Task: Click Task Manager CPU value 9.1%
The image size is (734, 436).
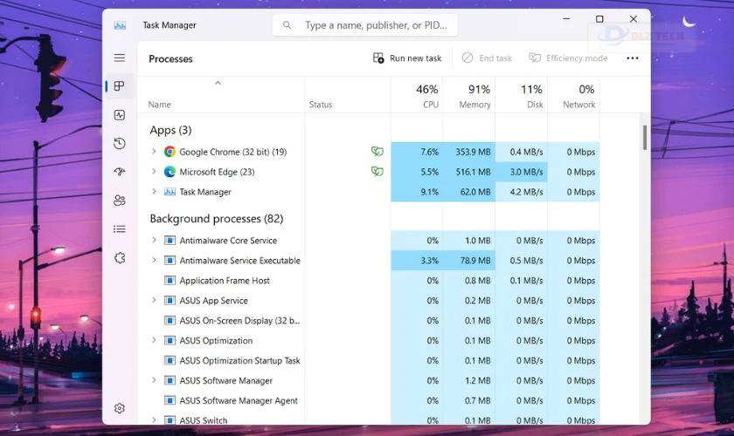Action: pos(429,192)
